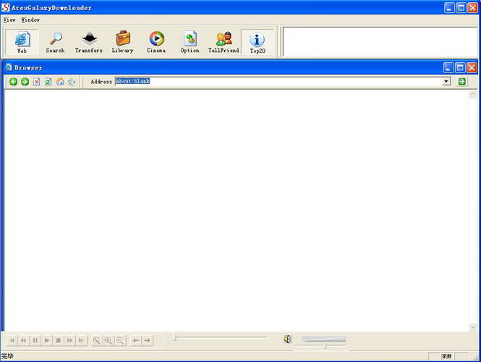Pause media playback
Image resolution: width=481 pixels, height=362 pixels.
[x=35, y=340]
